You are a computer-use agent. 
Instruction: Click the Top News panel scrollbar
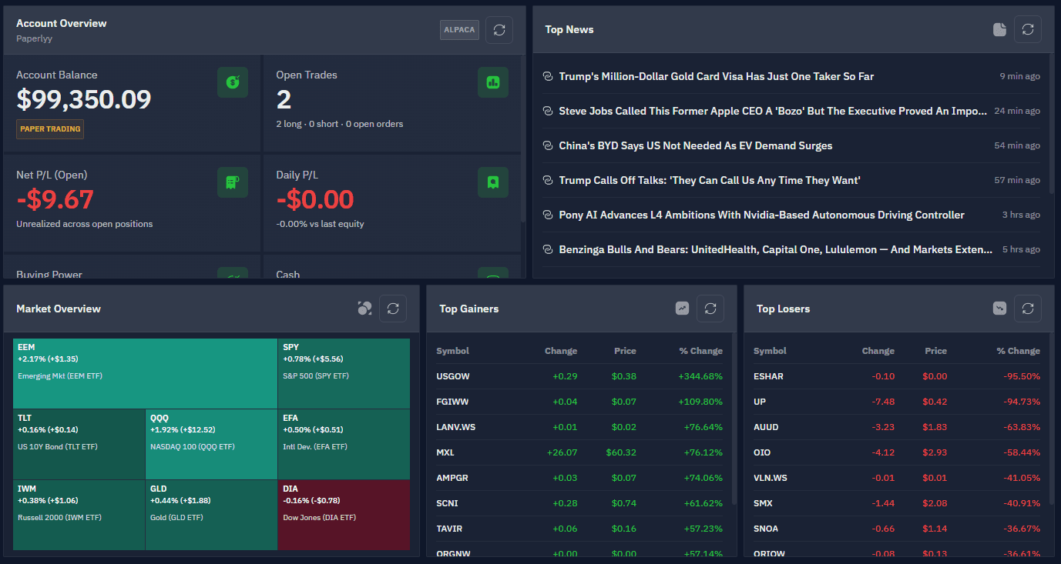(x=1052, y=123)
